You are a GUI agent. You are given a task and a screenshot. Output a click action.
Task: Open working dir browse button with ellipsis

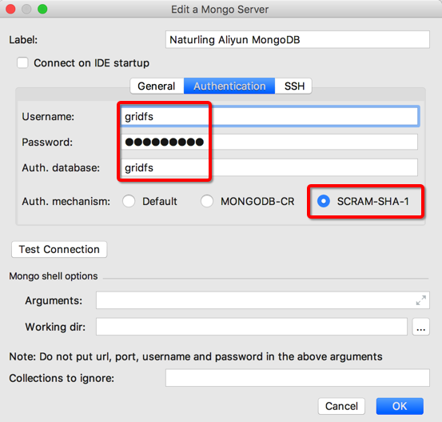pos(421,327)
